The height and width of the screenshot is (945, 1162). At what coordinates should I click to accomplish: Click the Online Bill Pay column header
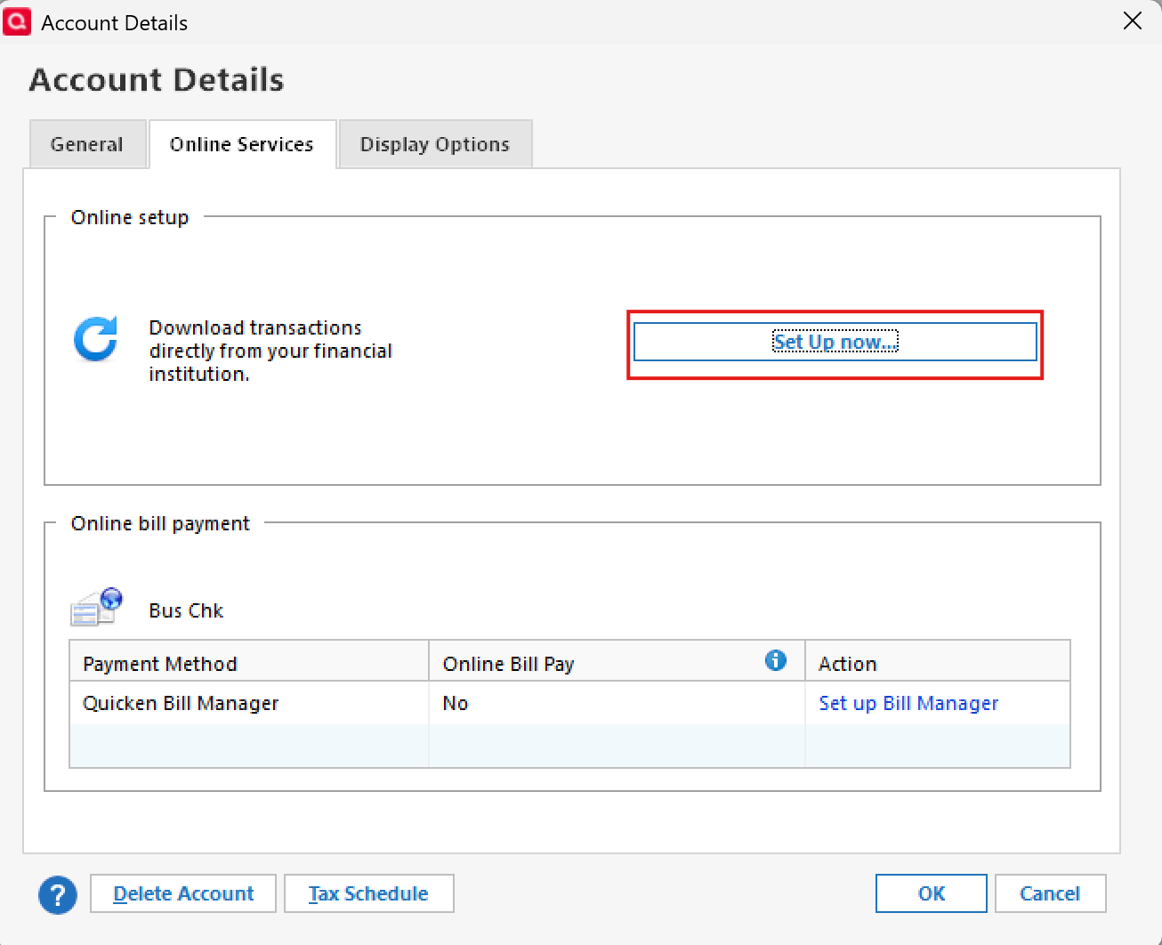(509, 664)
